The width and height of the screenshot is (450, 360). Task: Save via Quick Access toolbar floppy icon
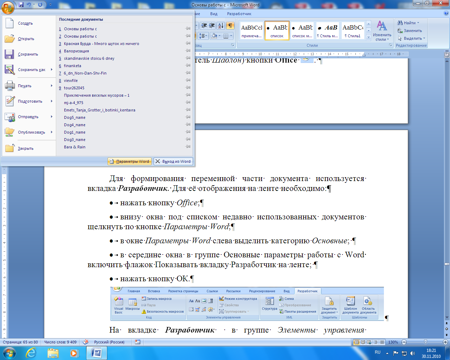click(21, 5)
